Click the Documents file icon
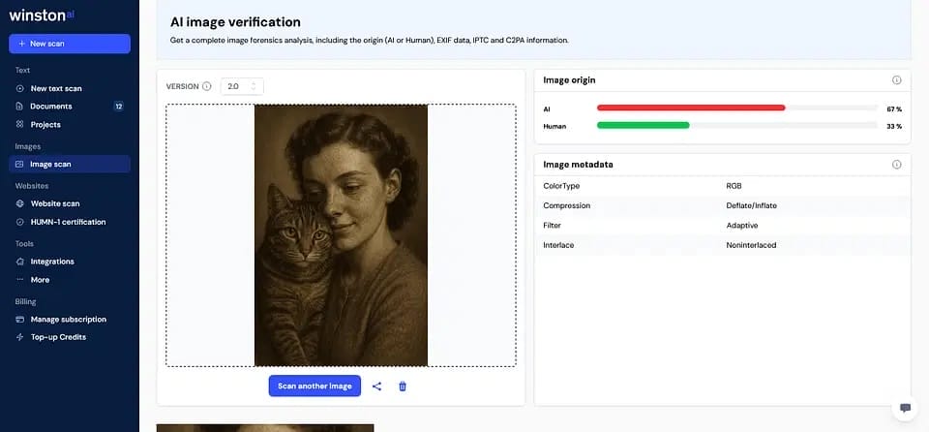Screen dimensions: 929x432 tap(19, 107)
